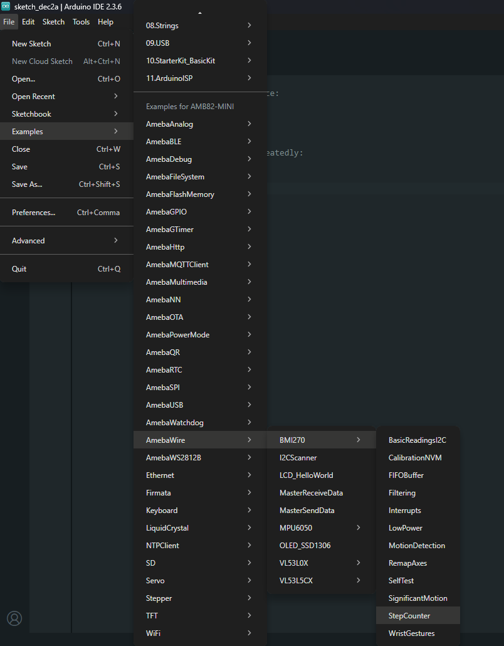Open the Sketch menu

click(53, 22)
